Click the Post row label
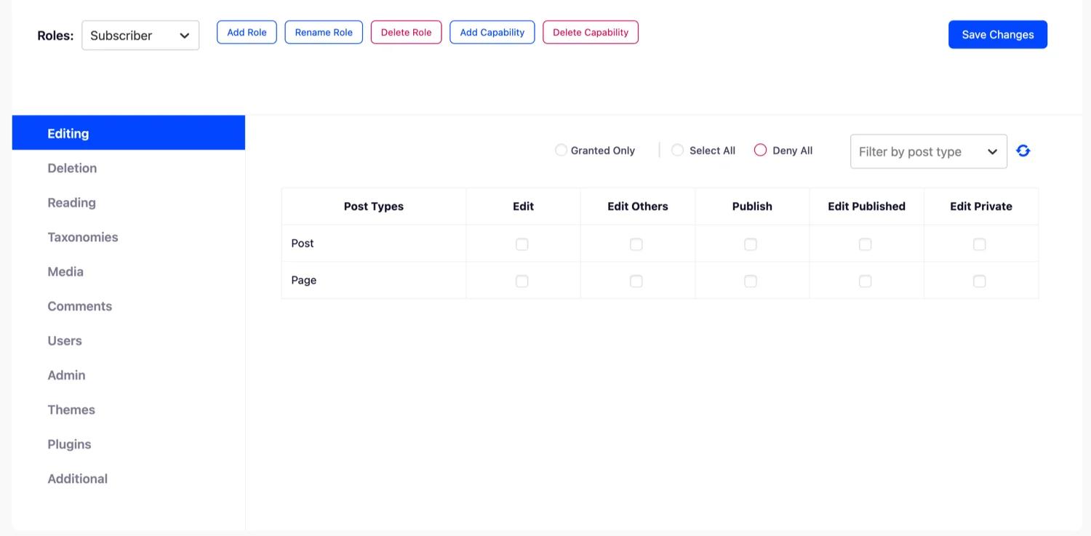1091x536 pixels. point(303,243)
